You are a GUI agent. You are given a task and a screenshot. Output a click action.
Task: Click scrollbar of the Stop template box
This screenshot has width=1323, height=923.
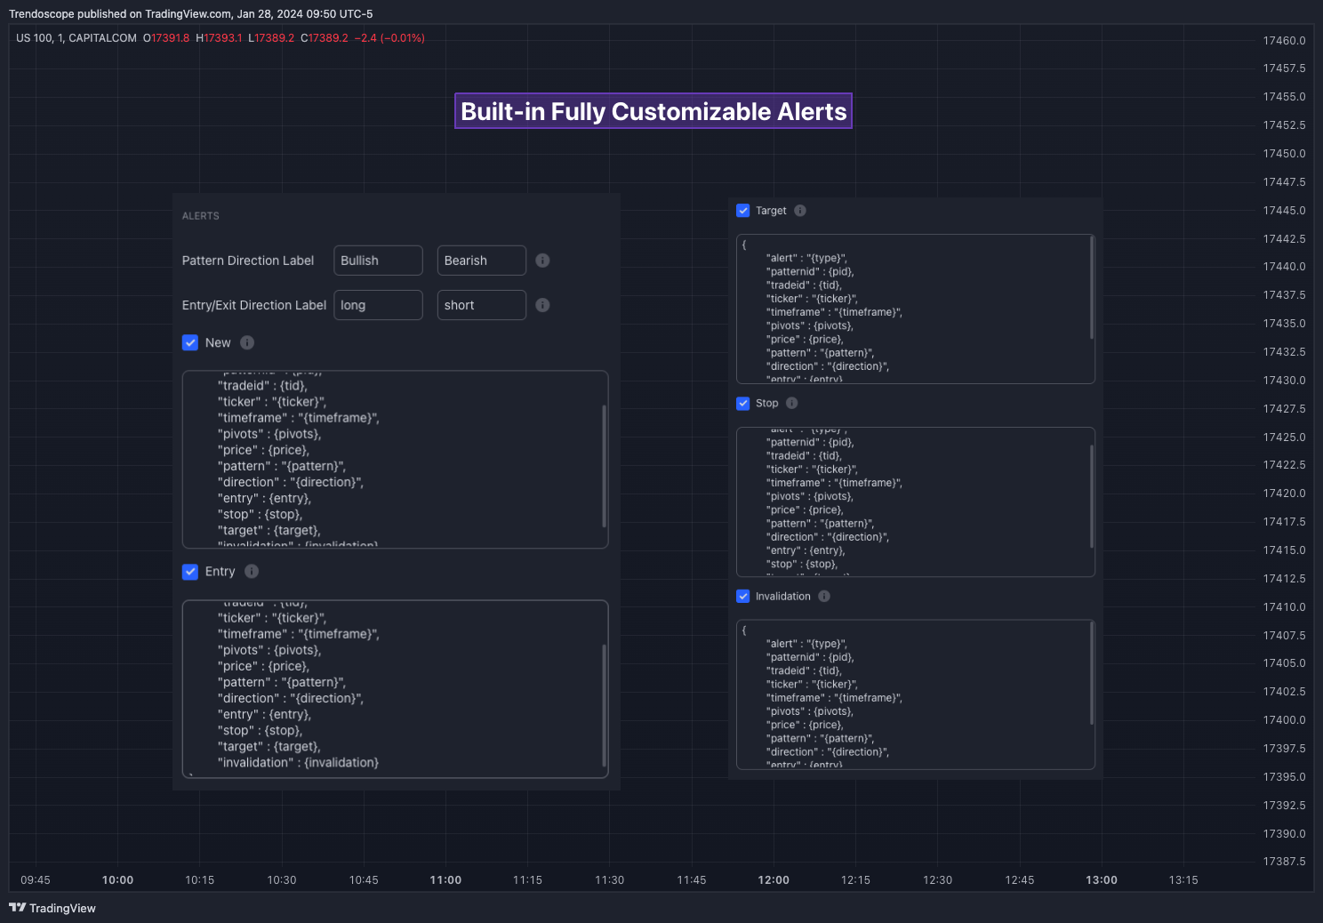[1092, 496]
